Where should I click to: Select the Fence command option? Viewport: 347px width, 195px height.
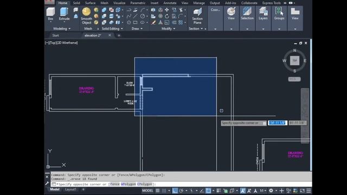(114, 184)
